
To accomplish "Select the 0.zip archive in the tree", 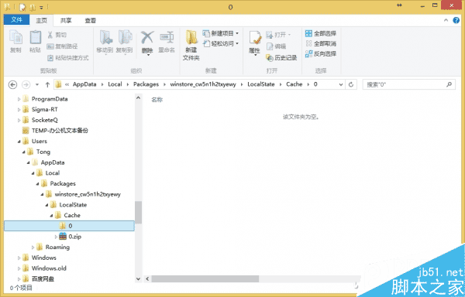I will 74,237.
